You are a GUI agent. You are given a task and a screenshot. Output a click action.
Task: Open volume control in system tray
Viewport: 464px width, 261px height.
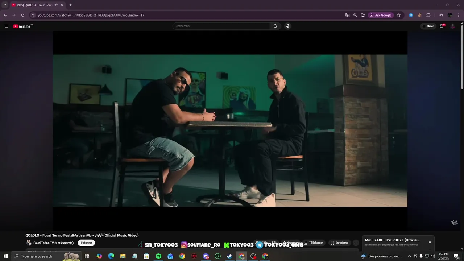tap(432, 256)
